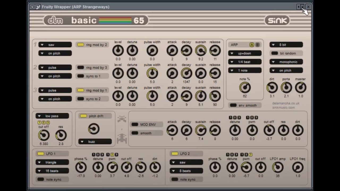Click the porta knob
Viewport: 340px width, 191px height.
[x=286, y=88]
